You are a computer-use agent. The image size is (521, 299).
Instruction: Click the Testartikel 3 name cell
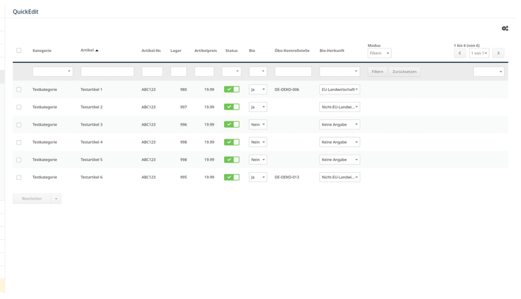click(x=91, y=125)
